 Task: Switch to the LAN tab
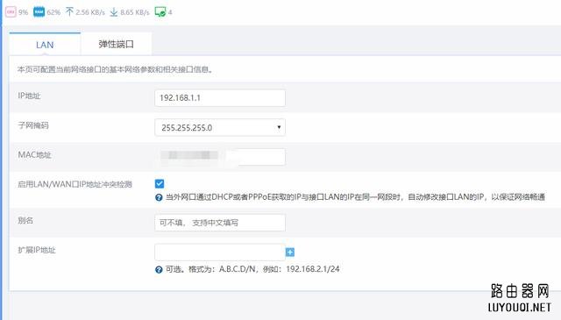[x=45, y=45]
